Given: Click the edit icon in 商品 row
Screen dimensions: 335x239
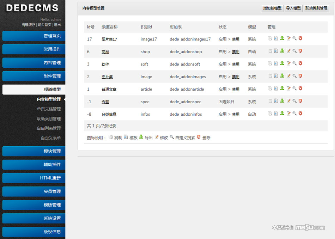Looking at the screenshot, I should pyautogui.click(x=288, y=51).
